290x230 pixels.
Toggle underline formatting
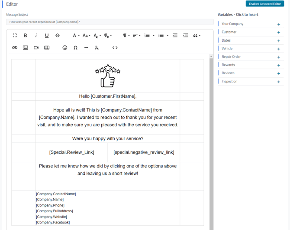(x=47, y=36)
